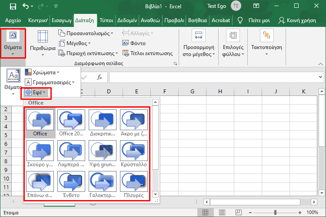The image size is (326, 217).
Task: Expand the formula bar with chevron
Action: tap(320, 77)
